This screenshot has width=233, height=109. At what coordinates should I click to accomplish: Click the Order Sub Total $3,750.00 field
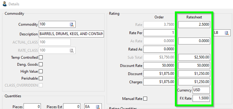[159, 57]
